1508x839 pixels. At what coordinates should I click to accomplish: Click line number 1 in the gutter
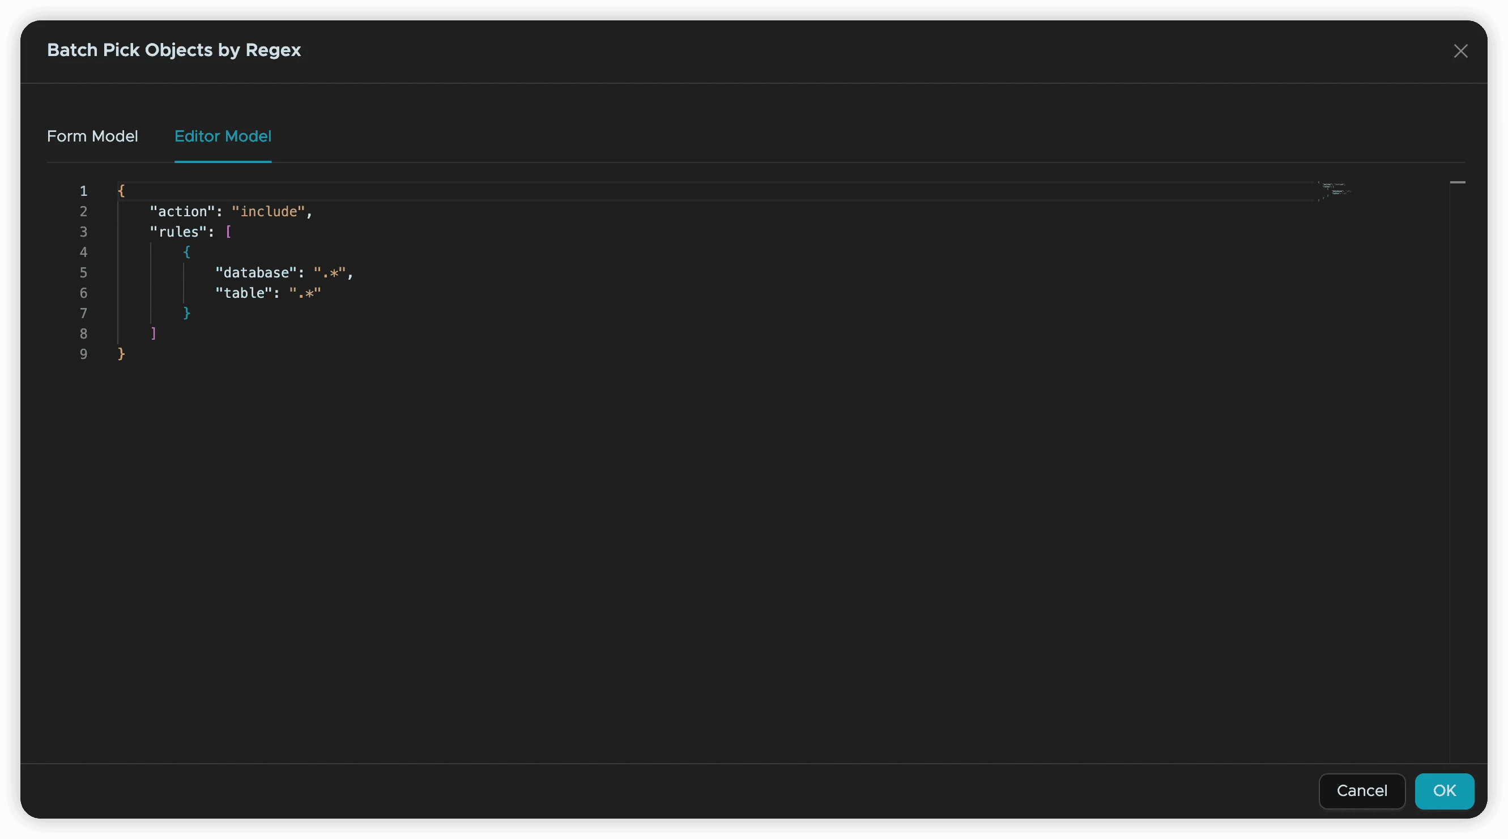coord(84,191)
